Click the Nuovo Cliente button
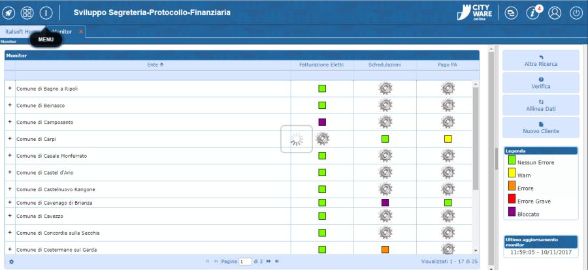 [540, 127]
